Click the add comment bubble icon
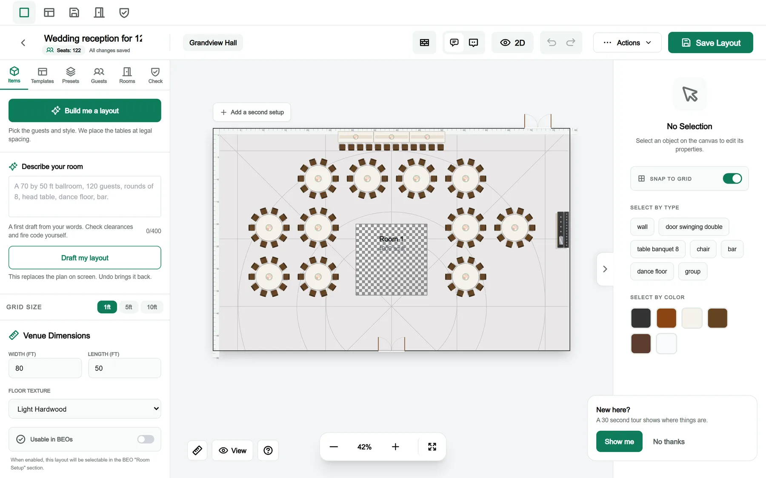The image size is (766, 478). [x=473, y=42]
